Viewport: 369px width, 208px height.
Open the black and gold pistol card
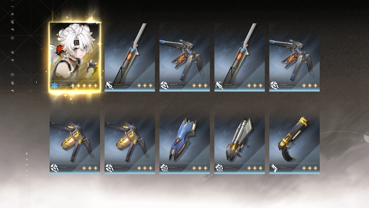pyautogui.click(x=295, y=144)
